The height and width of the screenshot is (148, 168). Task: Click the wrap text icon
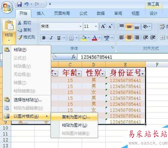(162, 27)
